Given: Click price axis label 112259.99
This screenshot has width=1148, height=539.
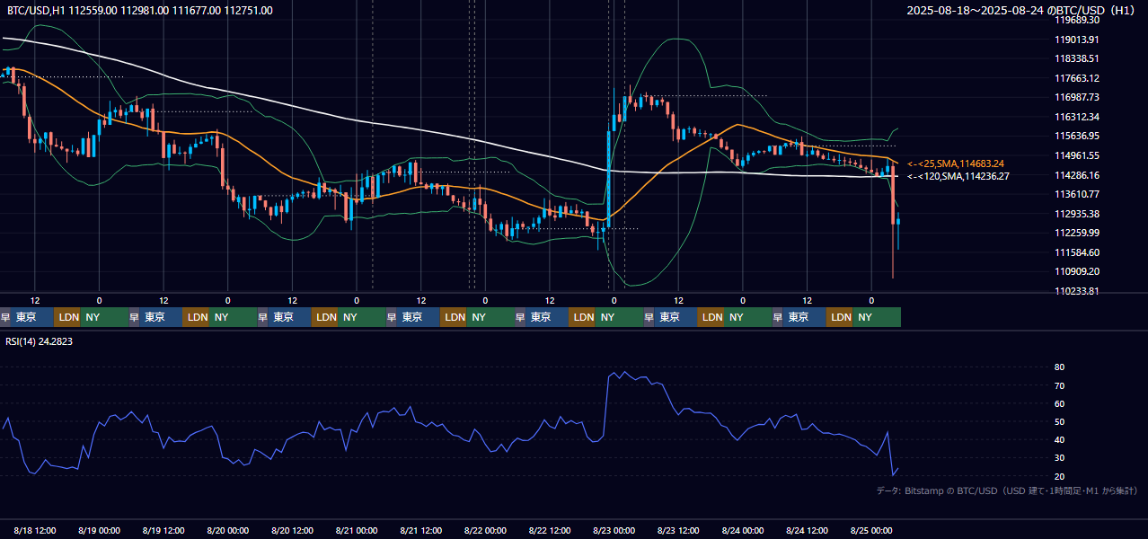Looking at the screenshot, I should pos(1077,233).
